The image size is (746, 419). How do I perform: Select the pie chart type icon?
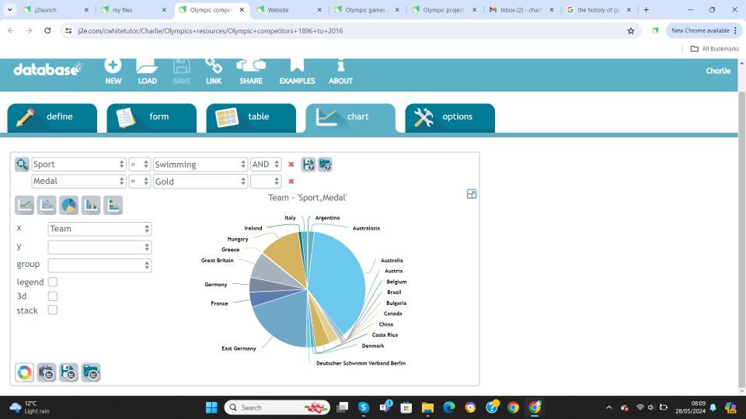(68, 205)
